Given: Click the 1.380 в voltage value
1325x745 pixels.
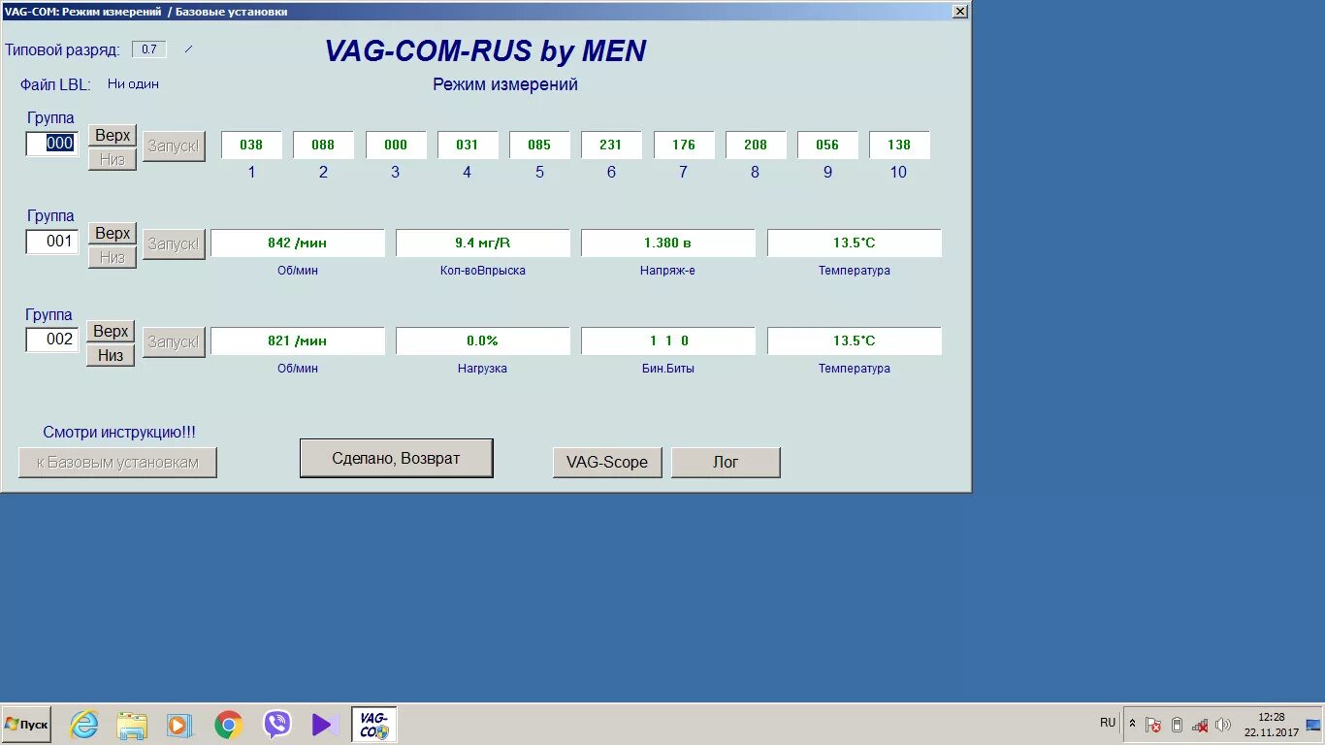Looking at the screenshot, I should pos(668,243).
